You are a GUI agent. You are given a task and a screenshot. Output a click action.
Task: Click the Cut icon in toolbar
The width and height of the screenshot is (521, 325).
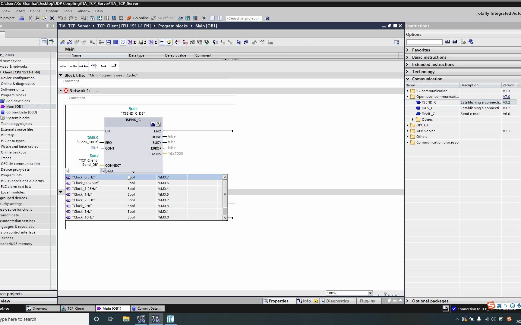[x=30, y=18]
